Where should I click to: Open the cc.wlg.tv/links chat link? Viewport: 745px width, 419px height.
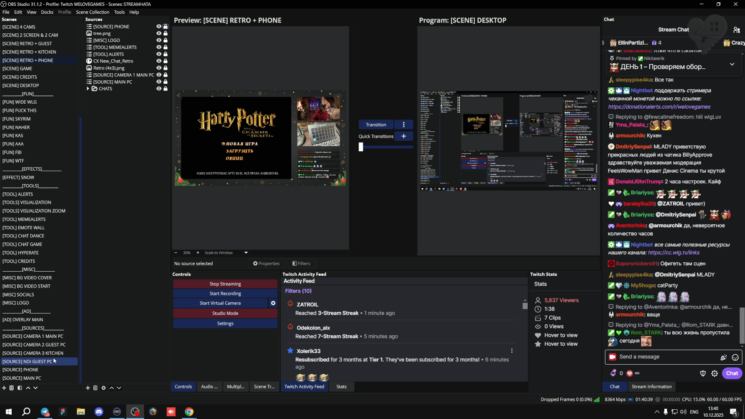673,253
